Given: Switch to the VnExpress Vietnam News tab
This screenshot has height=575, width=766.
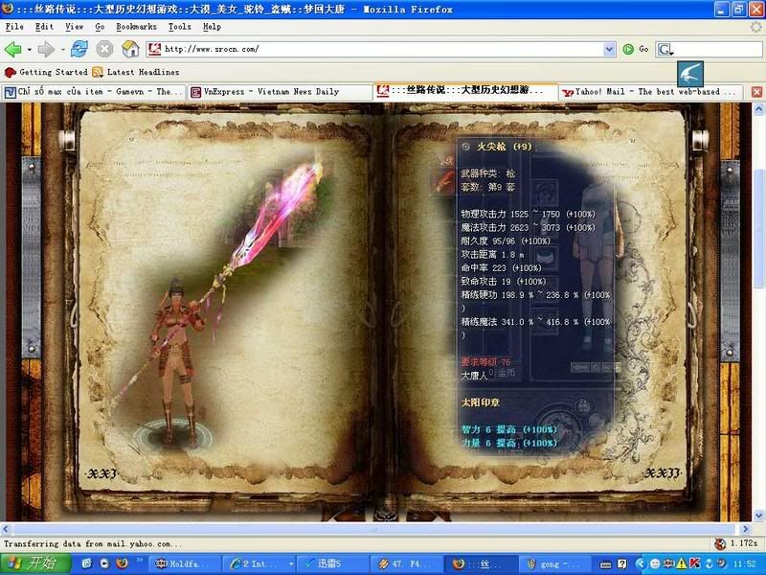Looking at the screenshot, I should (x=280, y=92).
